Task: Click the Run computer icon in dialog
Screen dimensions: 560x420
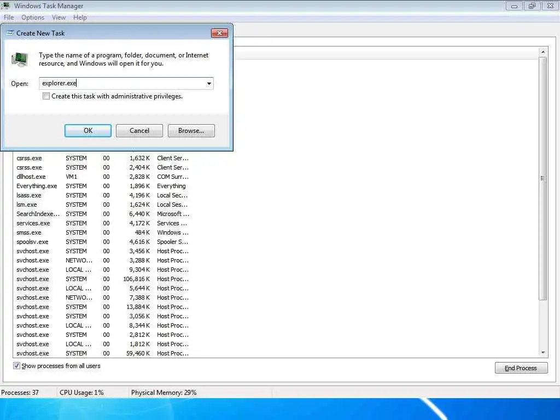Action: (20, 59)
